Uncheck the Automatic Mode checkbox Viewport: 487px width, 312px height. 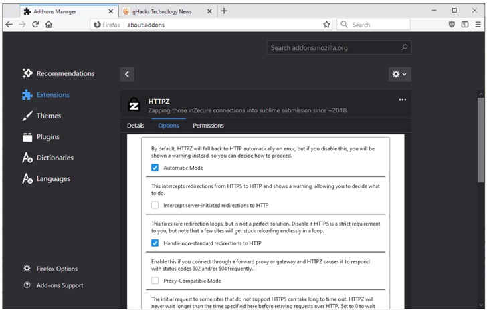coord(155,168)
